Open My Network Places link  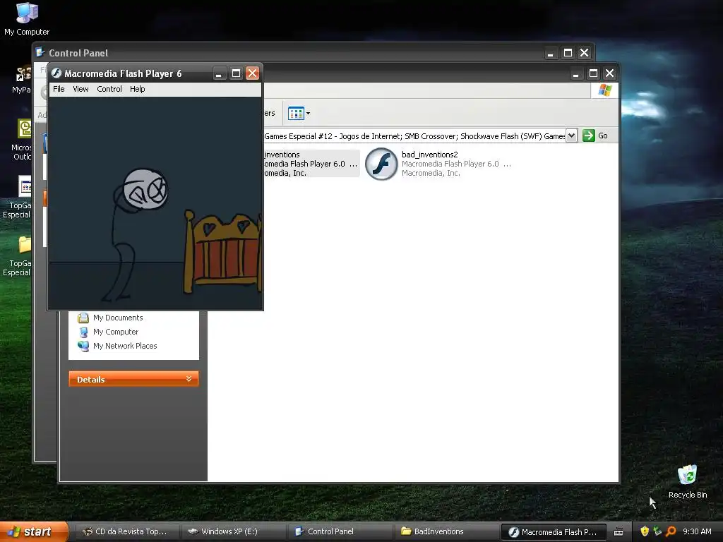[x=125, y=346]
